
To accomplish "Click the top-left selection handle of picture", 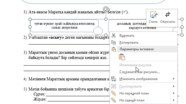I will (30, 19).
